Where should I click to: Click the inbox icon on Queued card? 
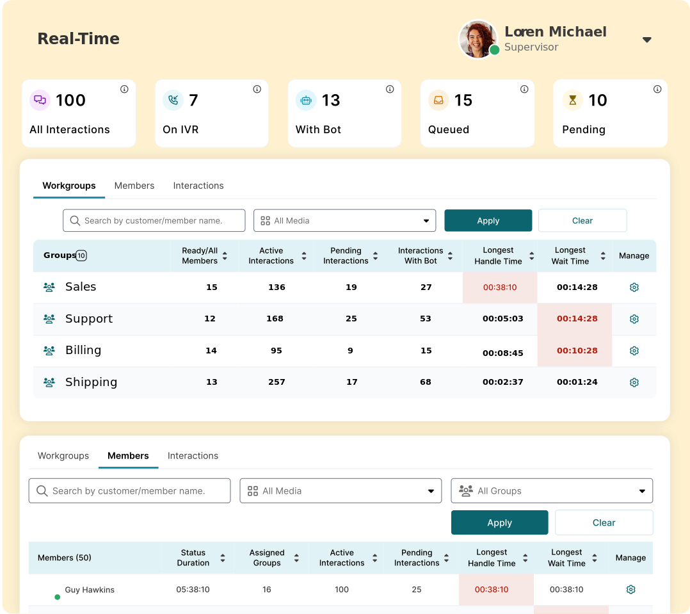click(438, 100)
